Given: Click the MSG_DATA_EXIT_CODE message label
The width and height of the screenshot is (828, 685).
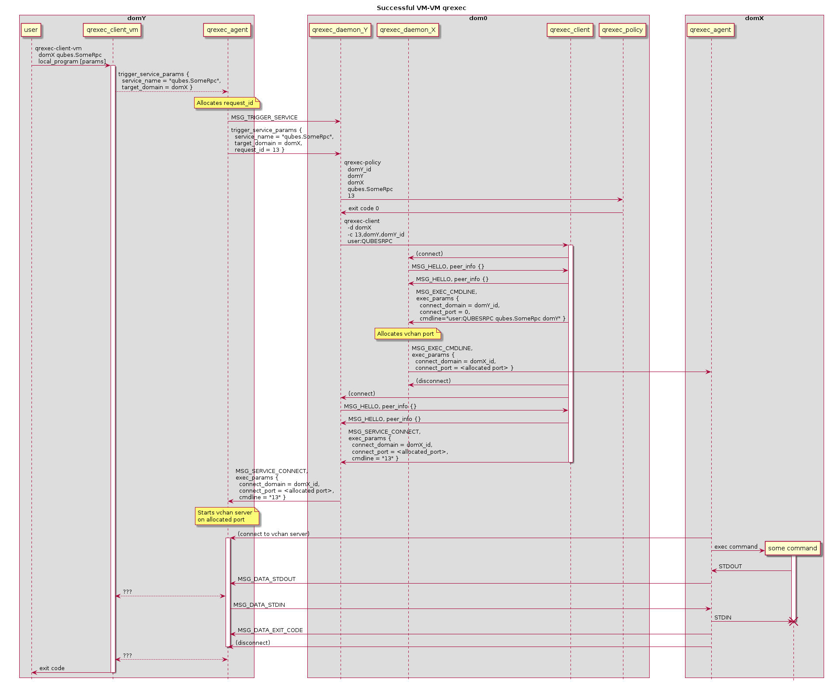Looking at the screenshot, I should (x=270, y=630).
